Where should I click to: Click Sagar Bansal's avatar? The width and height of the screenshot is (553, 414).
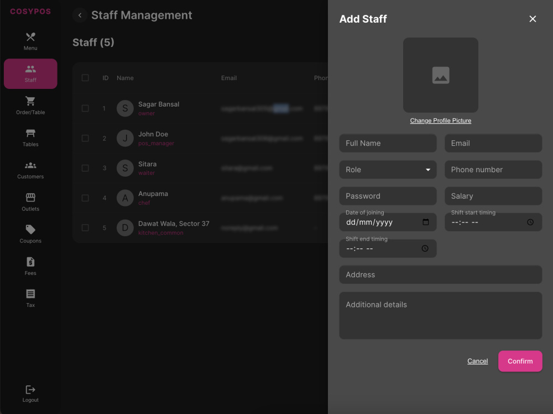[125, 108]
